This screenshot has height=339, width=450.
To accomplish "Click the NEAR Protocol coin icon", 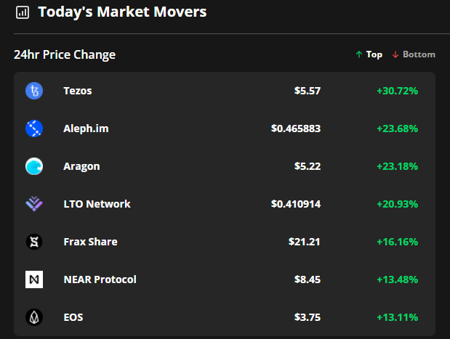I will pos(34,279).
